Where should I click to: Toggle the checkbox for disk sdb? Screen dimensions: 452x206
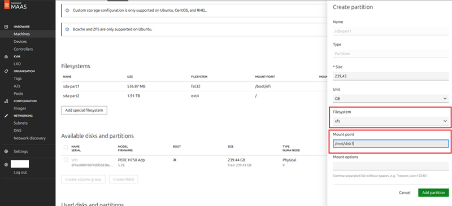66,160
